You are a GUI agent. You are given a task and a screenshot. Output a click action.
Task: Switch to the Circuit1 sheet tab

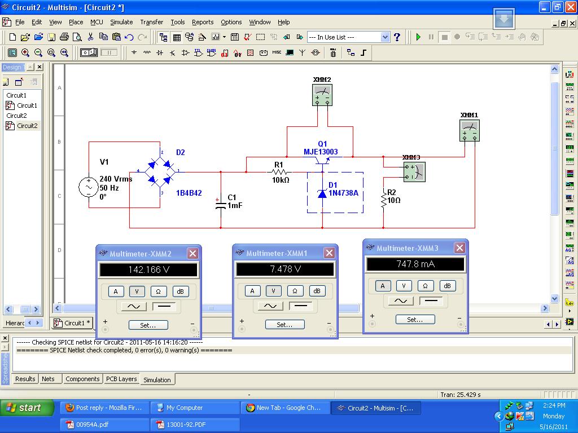coord(72,323)
